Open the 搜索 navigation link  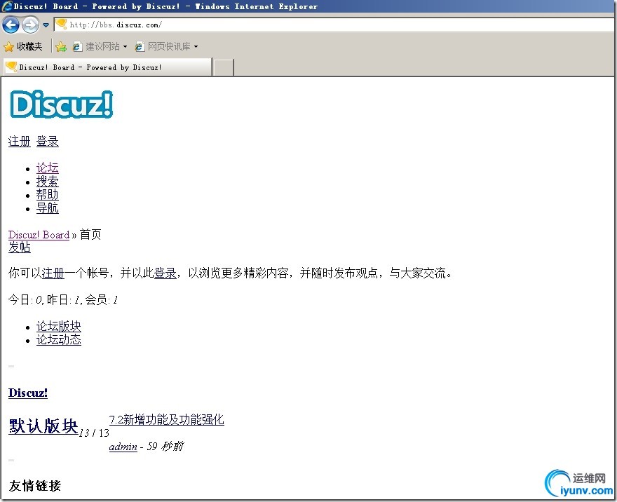pyautogui.click(x=48, y=182)
